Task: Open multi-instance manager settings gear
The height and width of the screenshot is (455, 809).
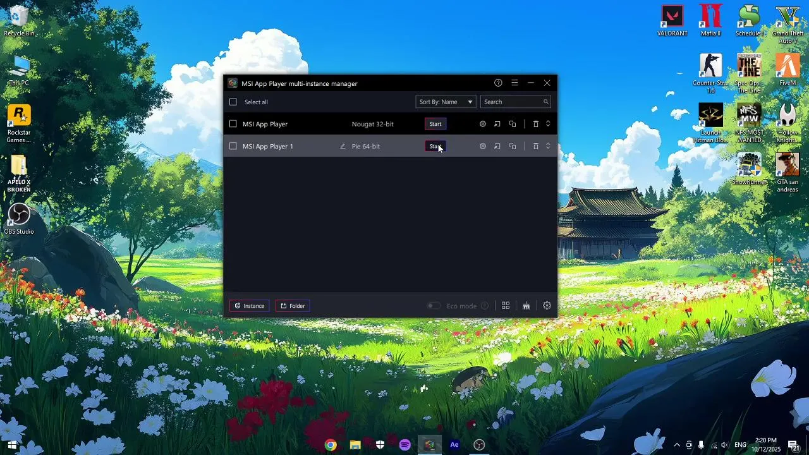Action: pyautogui.click(x=547, y=306)
